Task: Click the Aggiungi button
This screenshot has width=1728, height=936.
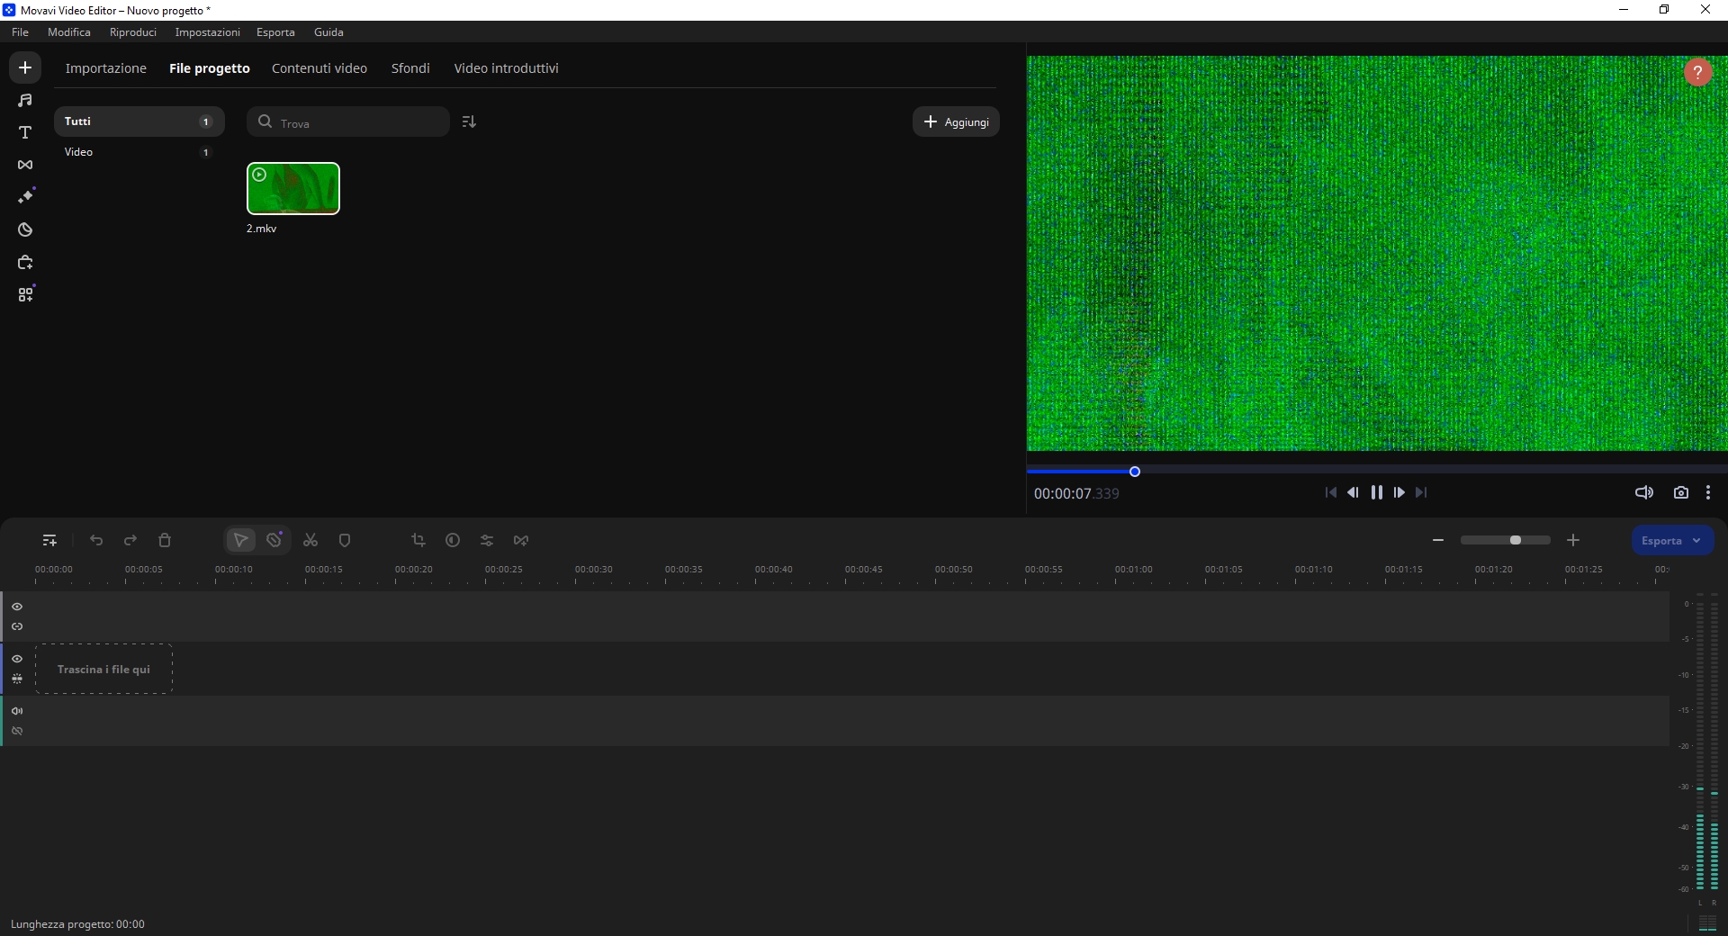Action: click(956, 121)
